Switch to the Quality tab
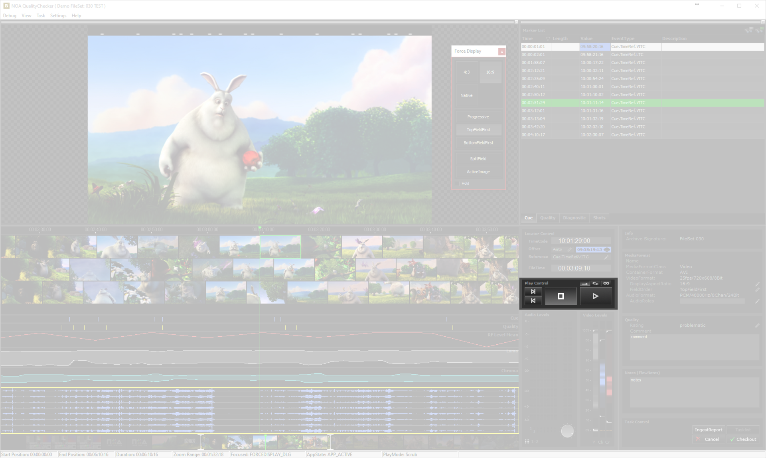Viewport: 766px width, 458px height. click(547, 218)
